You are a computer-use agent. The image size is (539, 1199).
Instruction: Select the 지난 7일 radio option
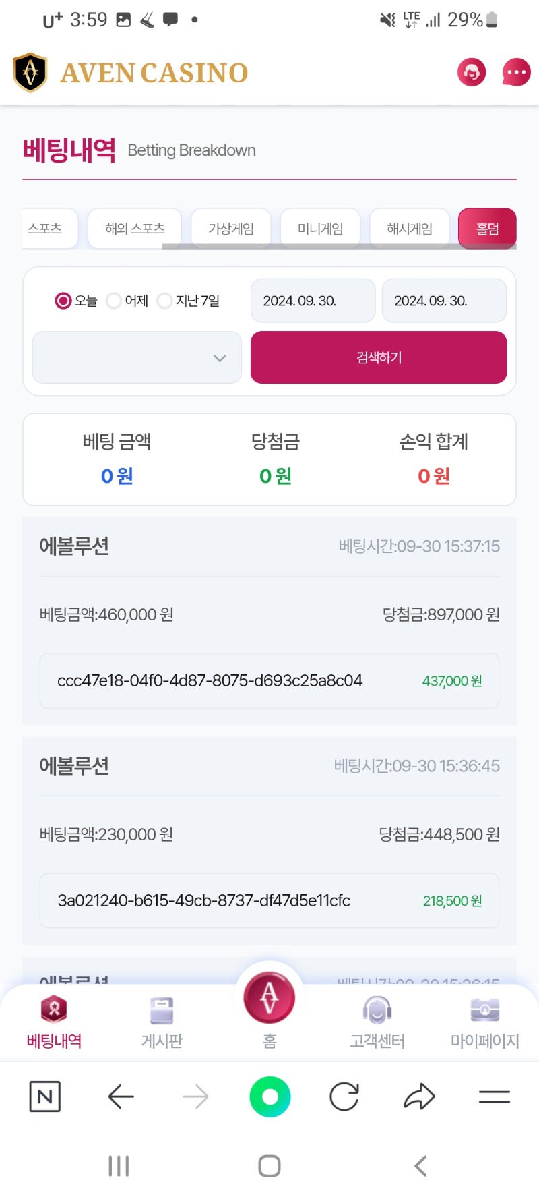164,301
